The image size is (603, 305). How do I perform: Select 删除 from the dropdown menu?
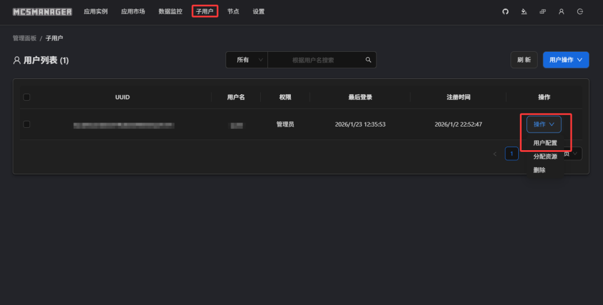[x=539, y=170]
